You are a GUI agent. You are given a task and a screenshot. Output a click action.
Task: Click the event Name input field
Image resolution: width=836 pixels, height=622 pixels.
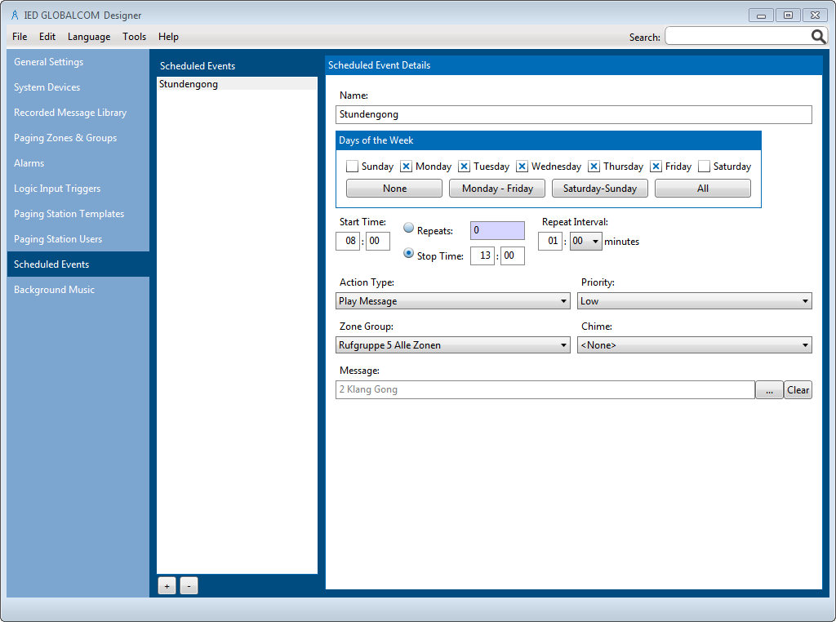pos(573,114)
